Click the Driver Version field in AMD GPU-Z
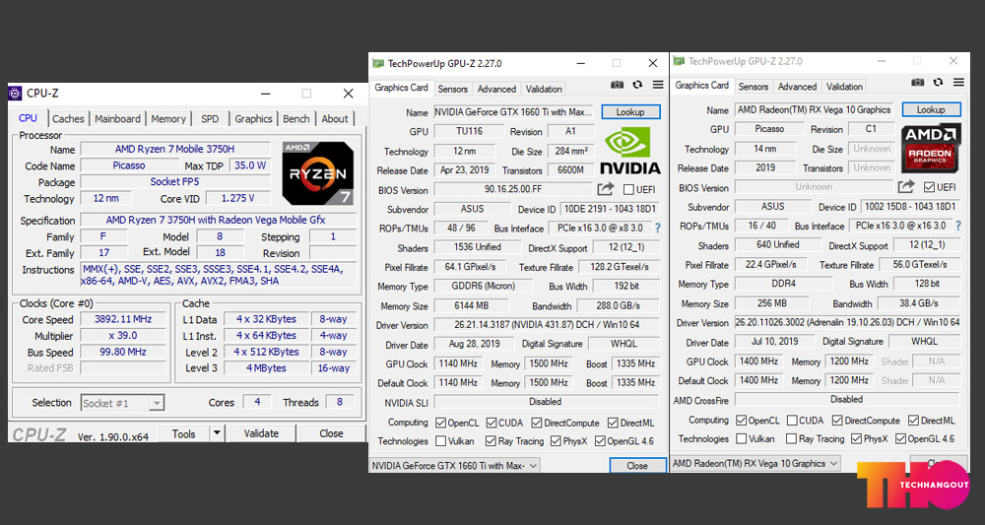The height and width of the screenshot is (525, 985). (847, 322)
